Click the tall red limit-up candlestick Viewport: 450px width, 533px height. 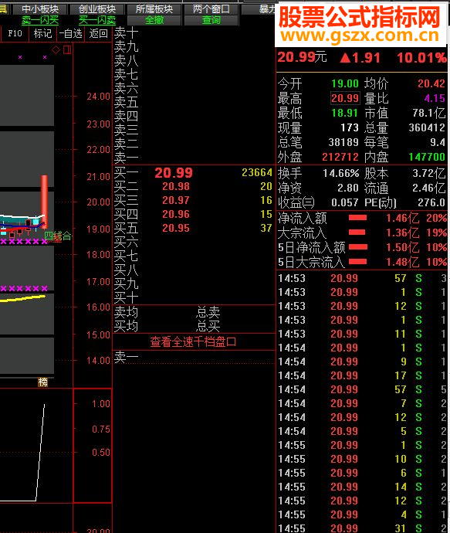click(45, 202)
